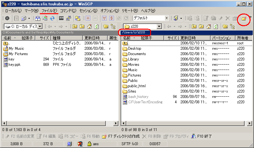This screenshot has height=148, width=254.
Task: Select My Pictures folder in local panel
Action: tap(18, 54)
